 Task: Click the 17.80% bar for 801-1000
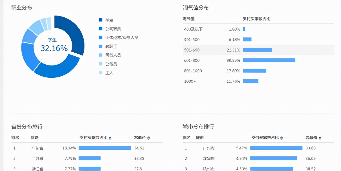(x=255, y=71)
